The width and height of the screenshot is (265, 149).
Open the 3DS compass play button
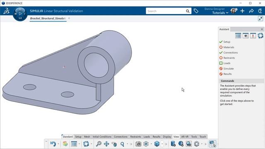click(x=20, y=14)
